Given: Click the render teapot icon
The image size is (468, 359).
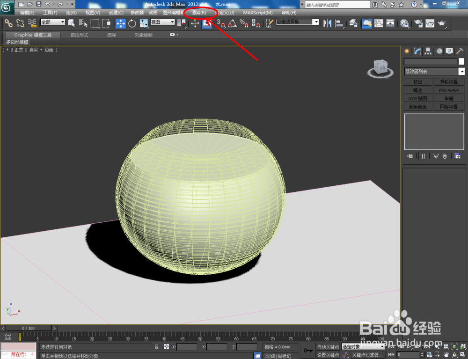Looking at the screenshot, I should [430, 23].
